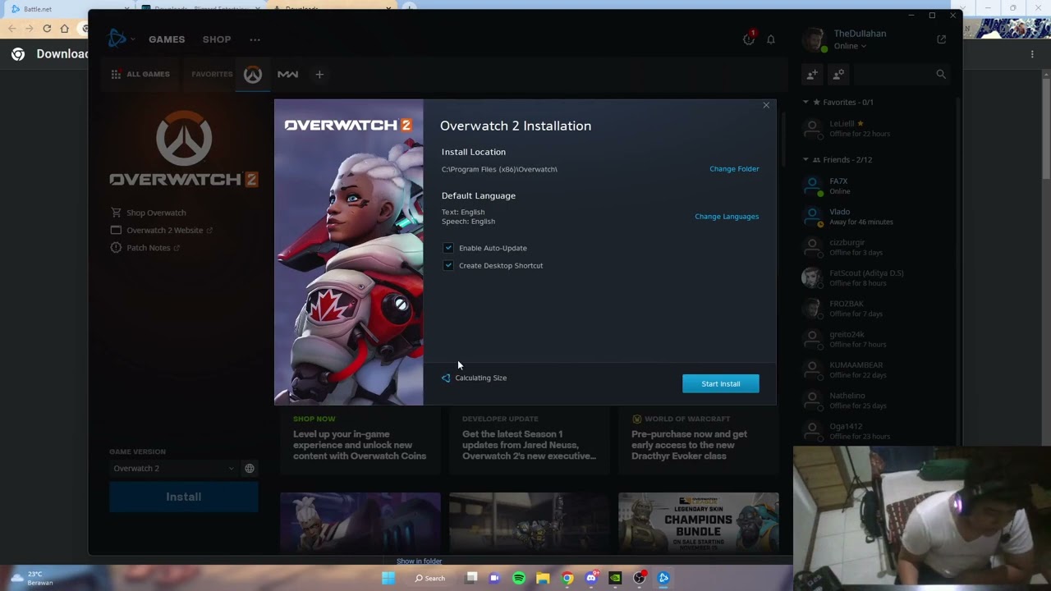Open the DEVELOPER UPDATE news card
1051x591 pixels.
tap(530, 440)
